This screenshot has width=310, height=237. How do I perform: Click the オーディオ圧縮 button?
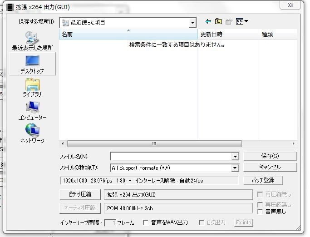point(80,208)
